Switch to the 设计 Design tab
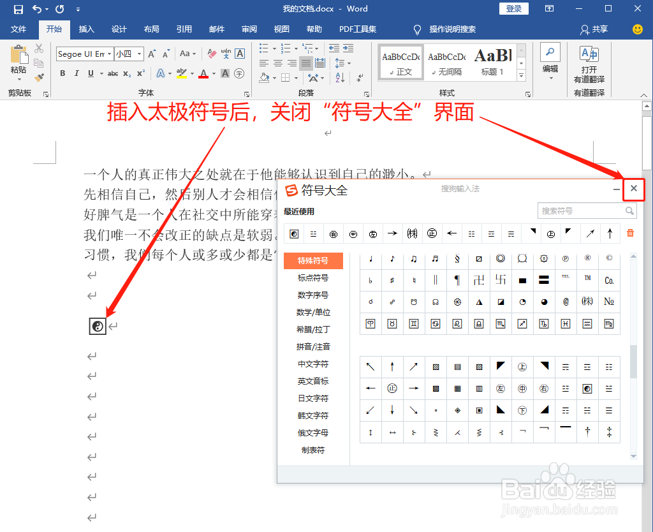 point(119,29)
